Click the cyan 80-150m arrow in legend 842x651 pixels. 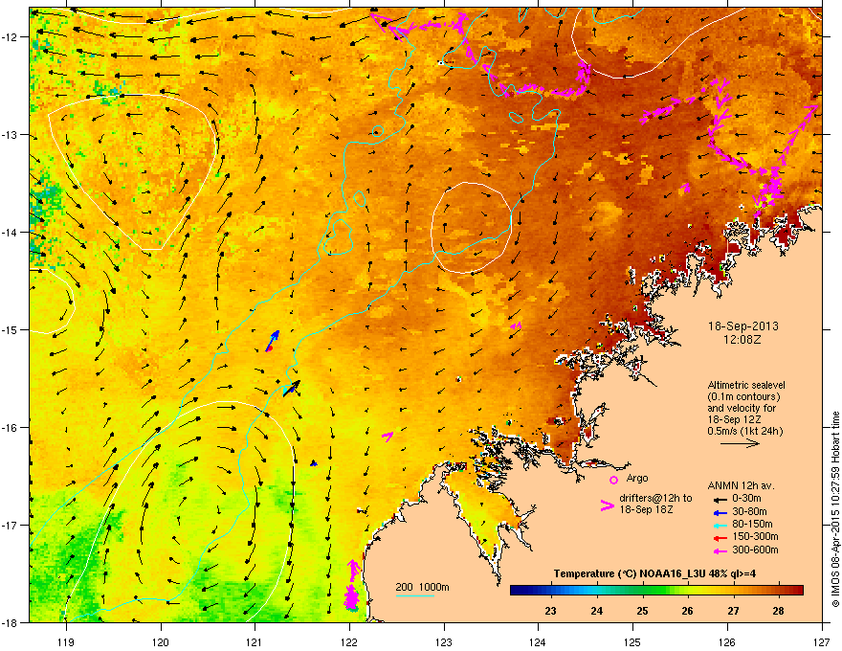tap(719, 525)
